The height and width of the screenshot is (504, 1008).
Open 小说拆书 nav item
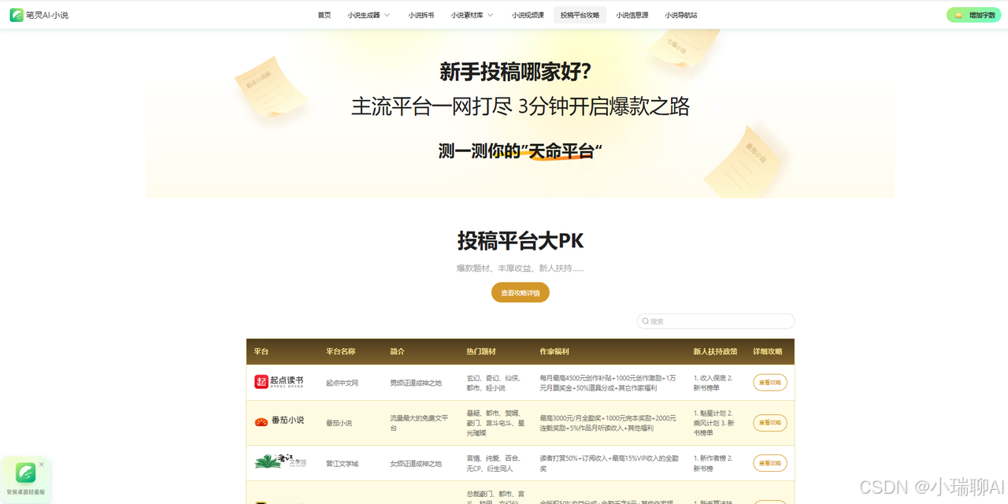point(421,15)
